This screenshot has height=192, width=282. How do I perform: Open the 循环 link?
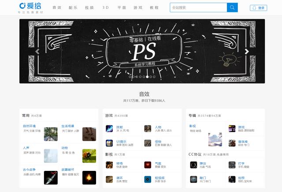(x=119, y=178)
